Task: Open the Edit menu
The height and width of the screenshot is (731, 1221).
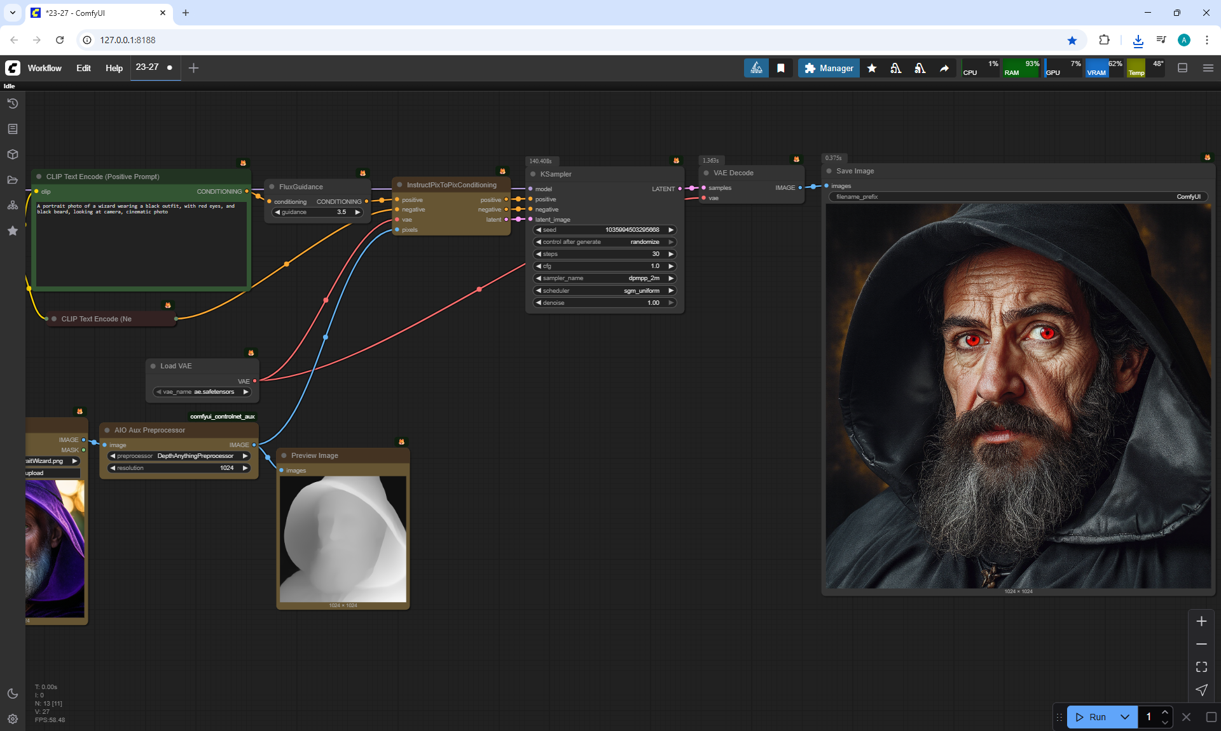Action: coord(83,68)
